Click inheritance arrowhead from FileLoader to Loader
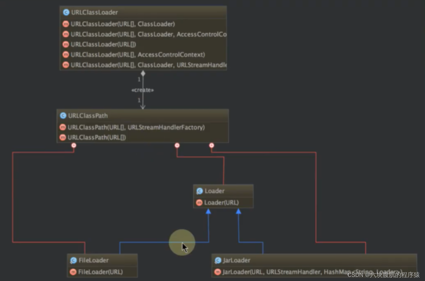The width and height of the screenshot is (425, 281). (x=208, y=212)
